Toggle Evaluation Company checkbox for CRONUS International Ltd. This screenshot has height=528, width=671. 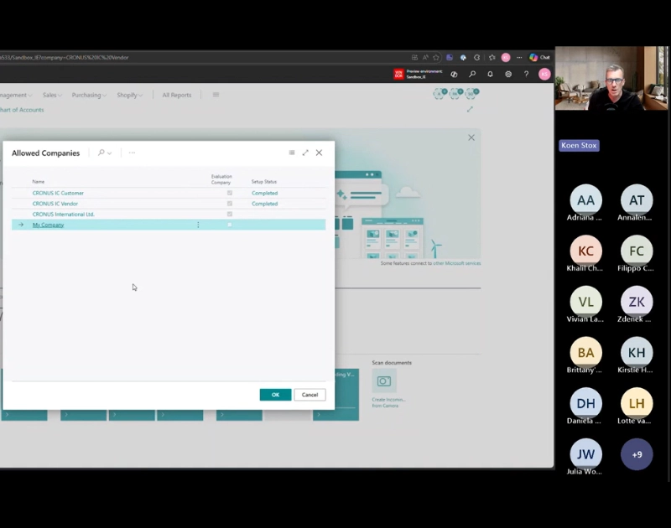click(x=230, y=214)
